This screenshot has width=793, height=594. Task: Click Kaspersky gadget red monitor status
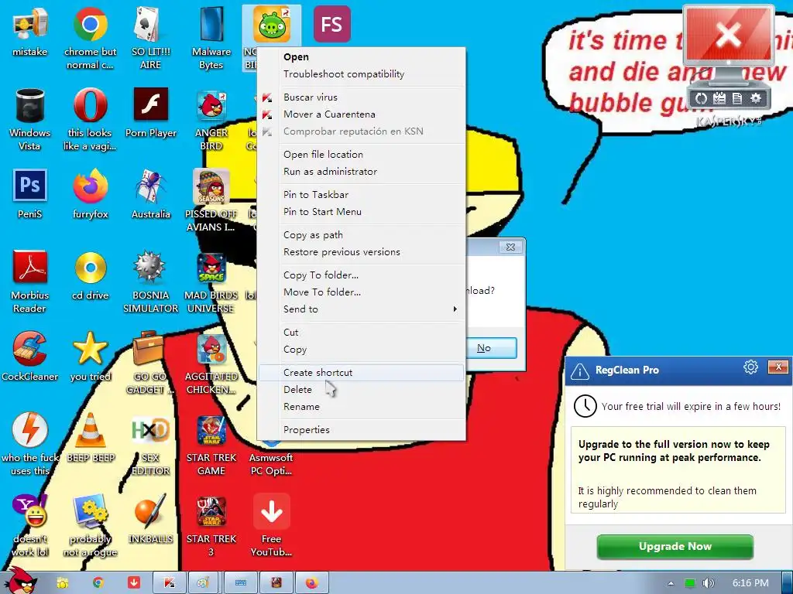click(x=728, y=36)
